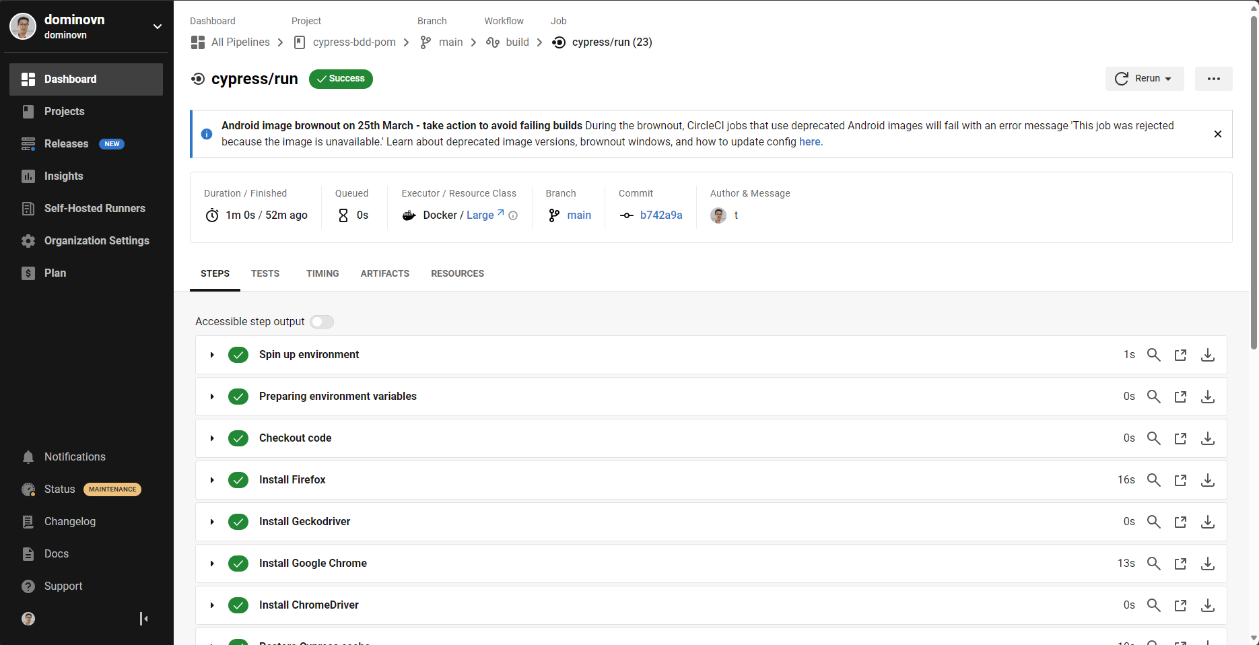The width and height of the screenshot is (1259, 645).
Task: Enable Accessible step output toggle
Action: [x=322, y=322]
